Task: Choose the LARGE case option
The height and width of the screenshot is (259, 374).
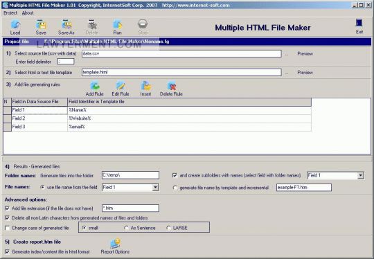Action: (x=168, y=228)
